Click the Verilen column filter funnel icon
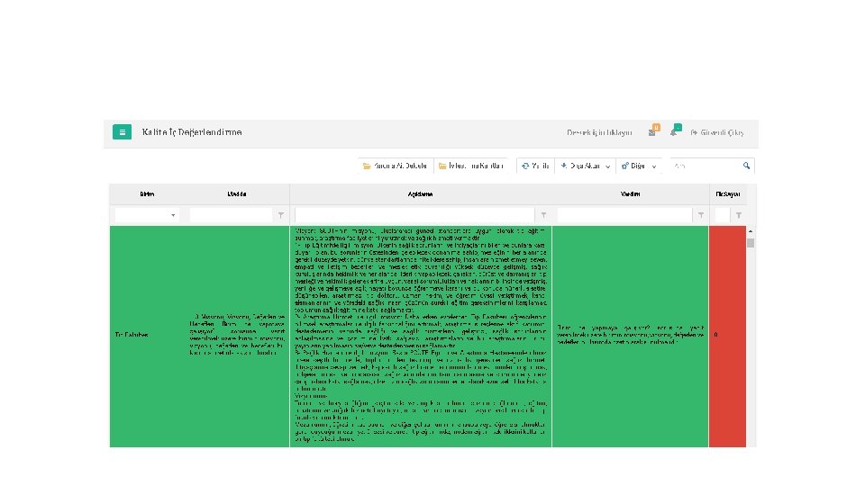The height and width of the screenshot is (486, 865). coord(701,215)
